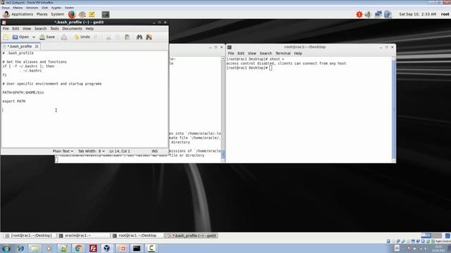Open gedit Edit menu

click(16, 29)
